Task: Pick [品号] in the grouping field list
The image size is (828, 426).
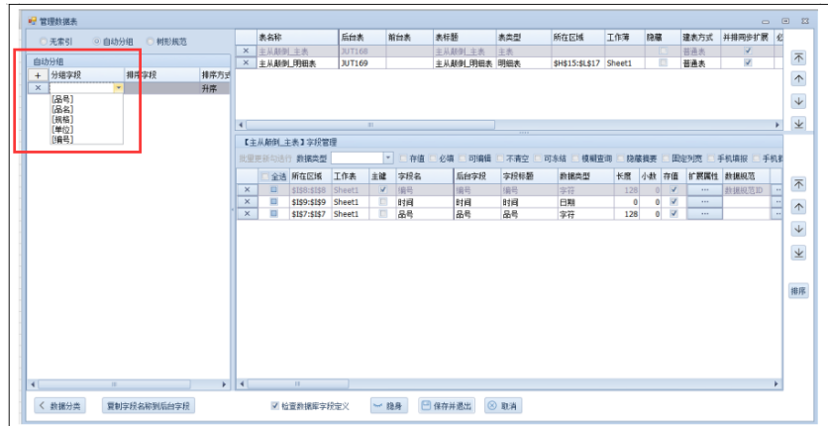Action: pyautogui.click(x=62, y=99)
